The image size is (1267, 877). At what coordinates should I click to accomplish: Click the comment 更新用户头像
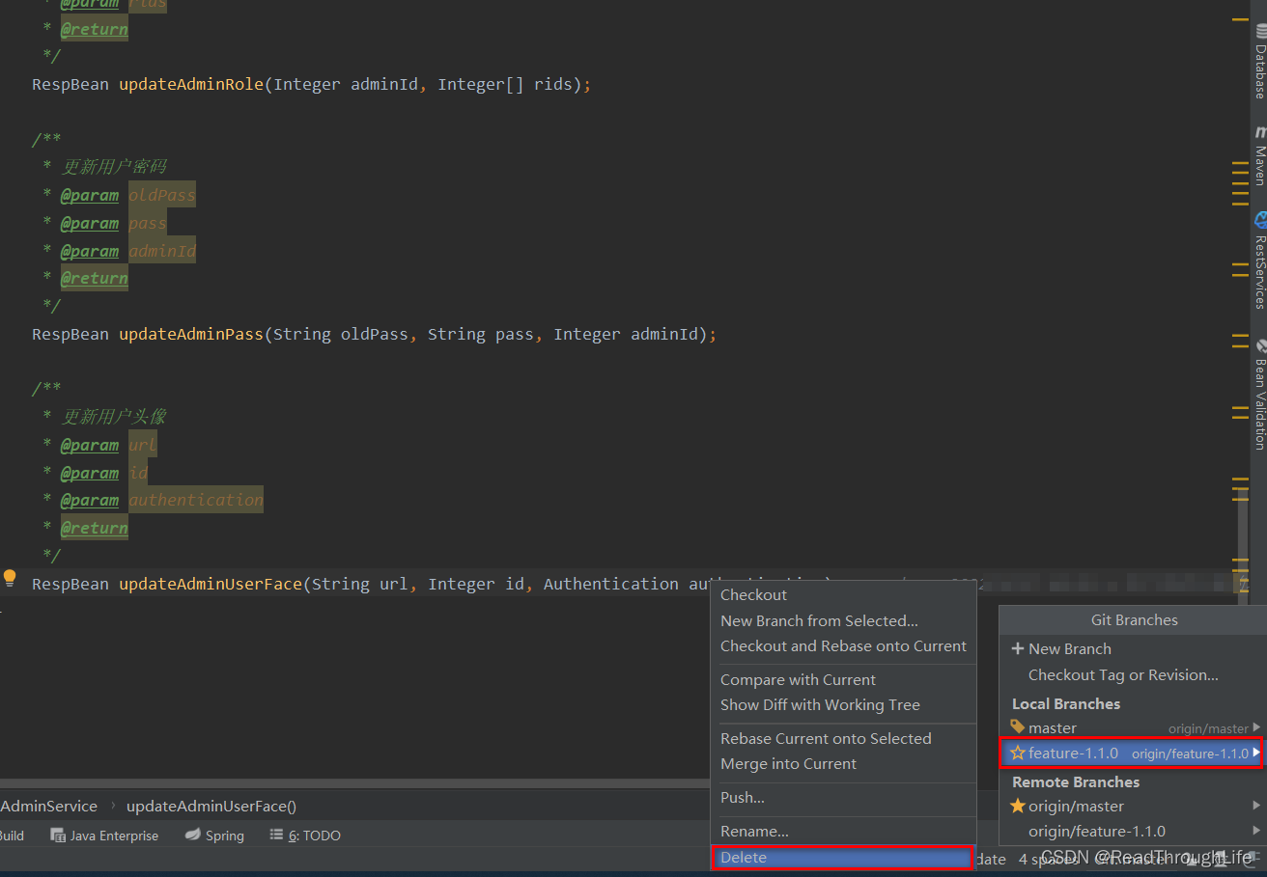pos(114,417)
